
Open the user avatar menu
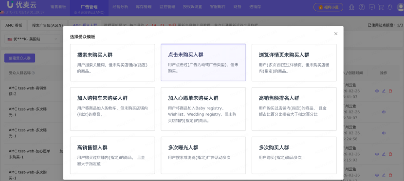point(400,7)
